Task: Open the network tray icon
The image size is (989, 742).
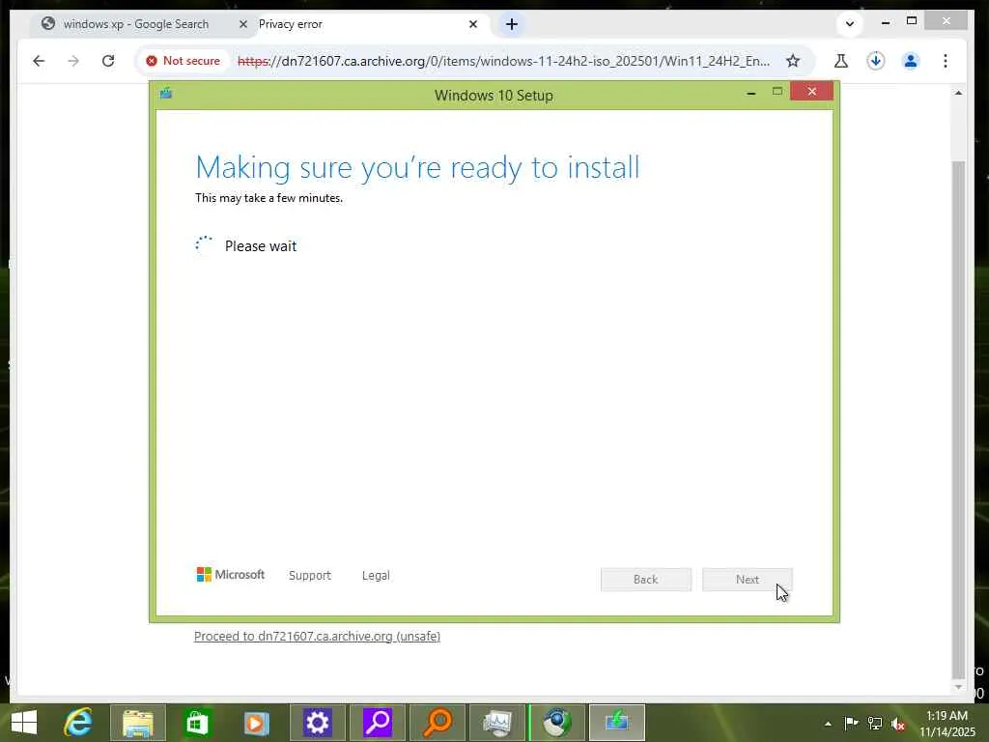Action: pyautogui.click(x=875, y=724)
